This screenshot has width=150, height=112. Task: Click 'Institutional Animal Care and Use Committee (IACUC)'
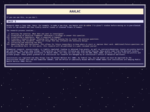(30, 59)
